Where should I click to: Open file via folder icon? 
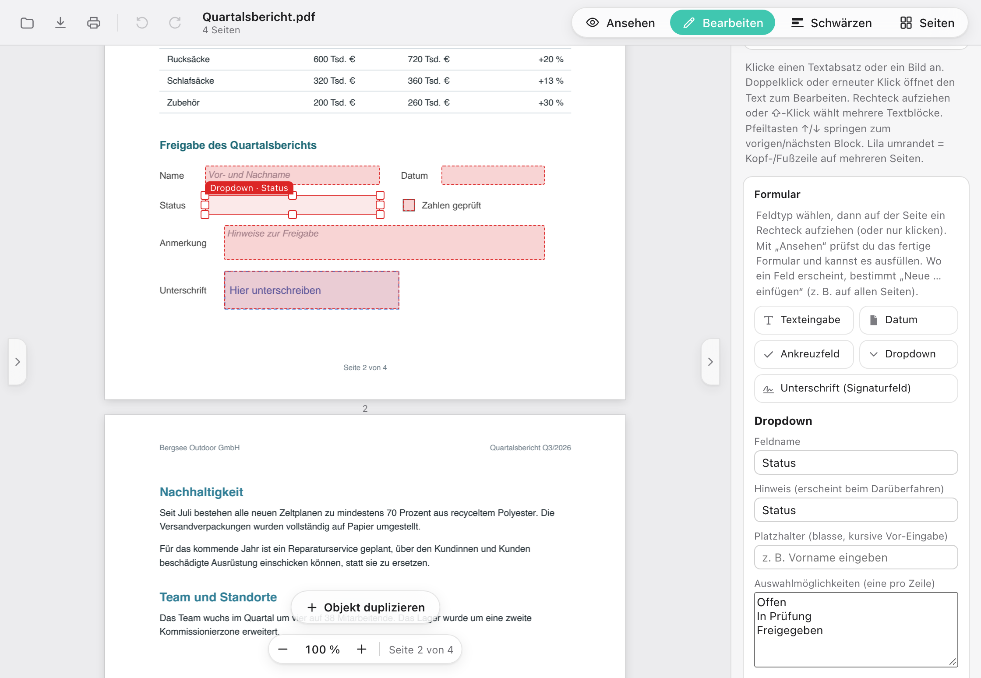(x=27, y=23)
